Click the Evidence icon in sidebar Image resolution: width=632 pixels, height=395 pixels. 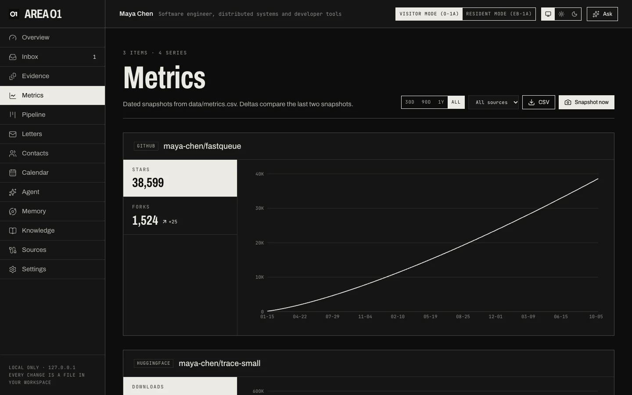click(x=13, y=76)
